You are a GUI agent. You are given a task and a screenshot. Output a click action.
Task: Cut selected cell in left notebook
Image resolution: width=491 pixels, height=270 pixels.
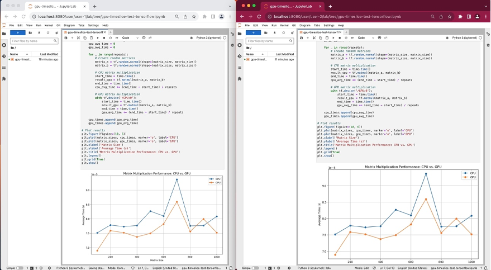pos(78,37)
